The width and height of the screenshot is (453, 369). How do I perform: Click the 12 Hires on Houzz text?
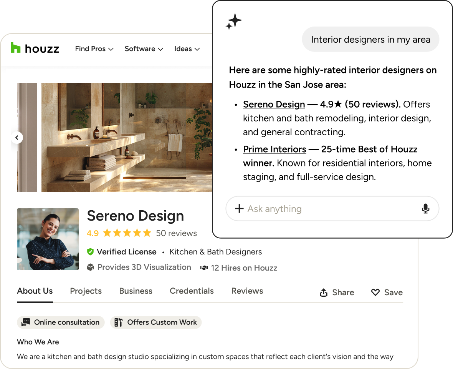[244, 268]
